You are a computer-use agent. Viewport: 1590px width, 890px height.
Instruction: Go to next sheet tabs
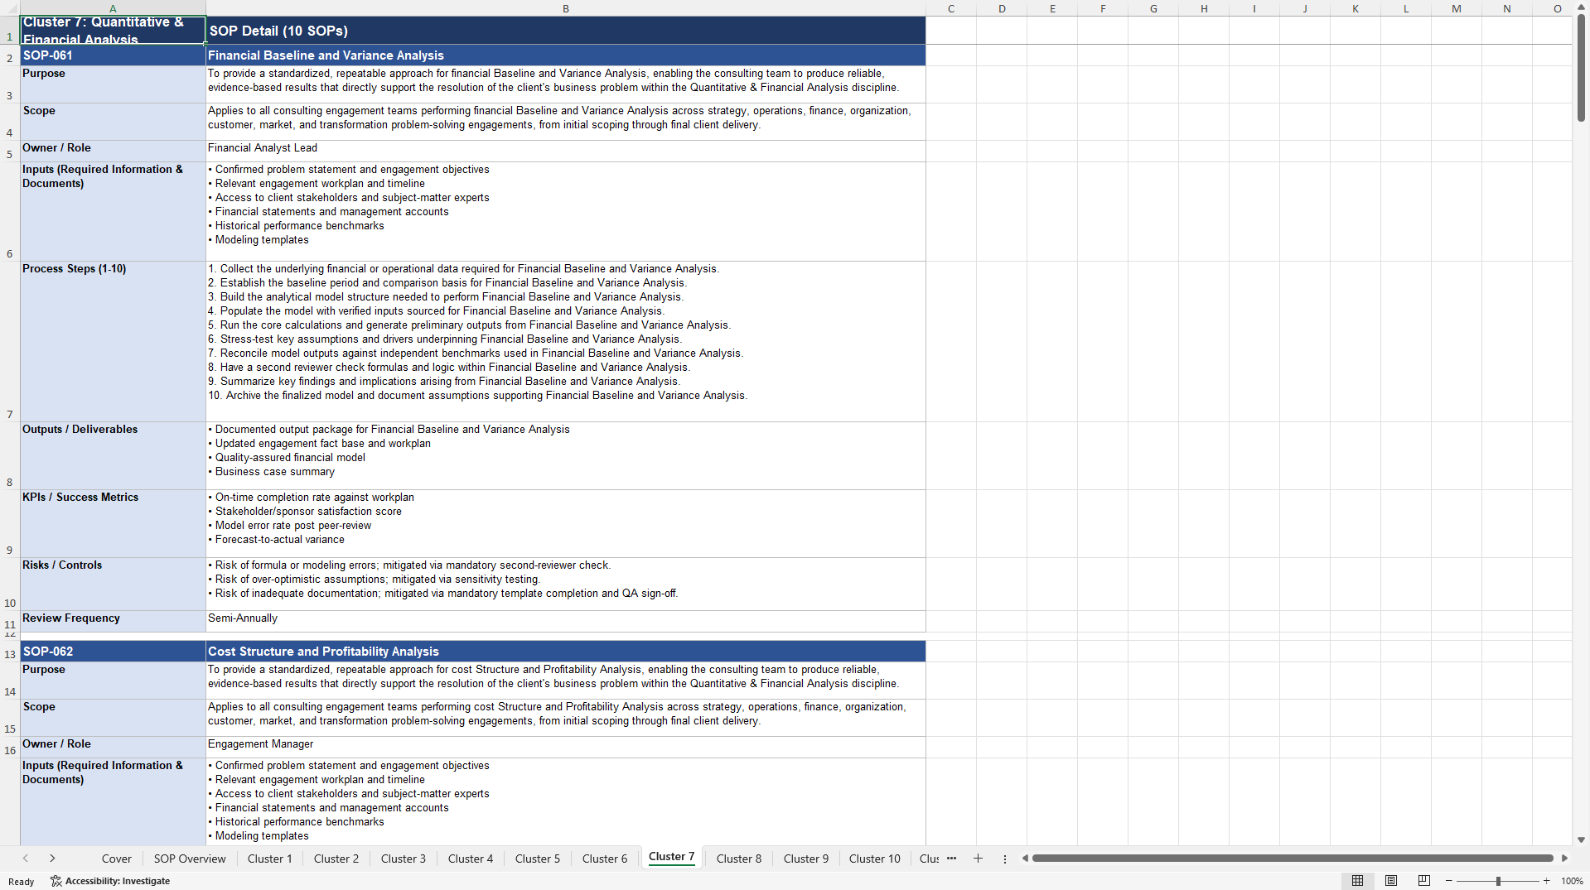(x=52, y=859)
